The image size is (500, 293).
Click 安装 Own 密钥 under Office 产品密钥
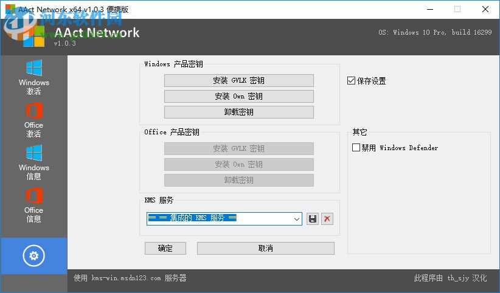[239, 165]
